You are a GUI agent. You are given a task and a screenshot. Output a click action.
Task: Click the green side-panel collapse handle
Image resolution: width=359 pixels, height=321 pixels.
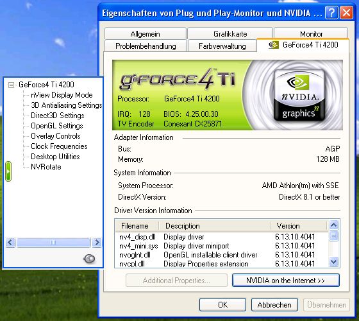coord(8,171)
